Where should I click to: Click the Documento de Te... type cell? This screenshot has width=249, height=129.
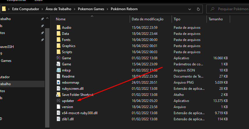[x=188, y=76]
